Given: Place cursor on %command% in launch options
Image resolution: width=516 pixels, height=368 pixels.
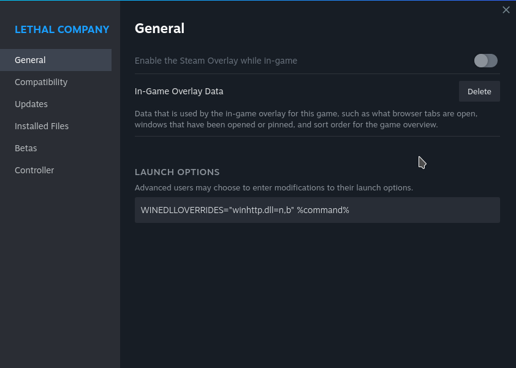Looking at the screenshot, I should 323,210.
